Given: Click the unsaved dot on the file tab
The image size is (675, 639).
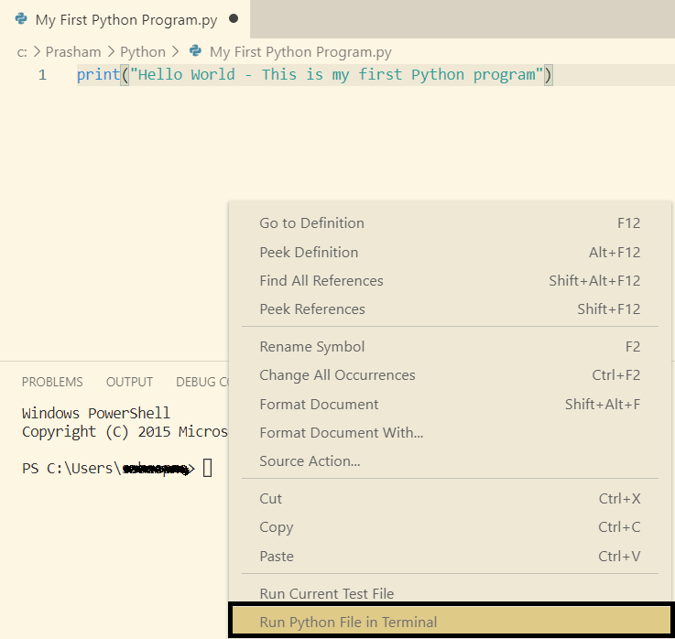Looking at the screenshot, I should (x=234, y=18).
